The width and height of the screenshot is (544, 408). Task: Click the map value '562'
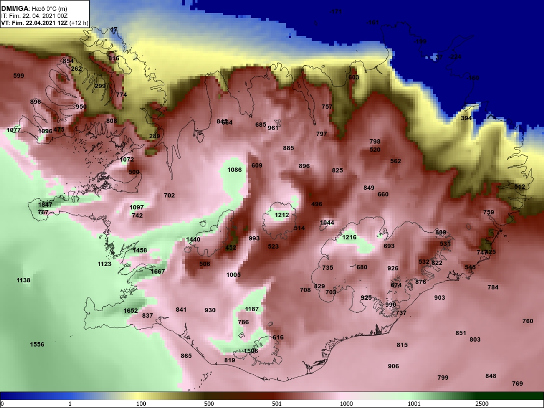[x=395, y=161]
